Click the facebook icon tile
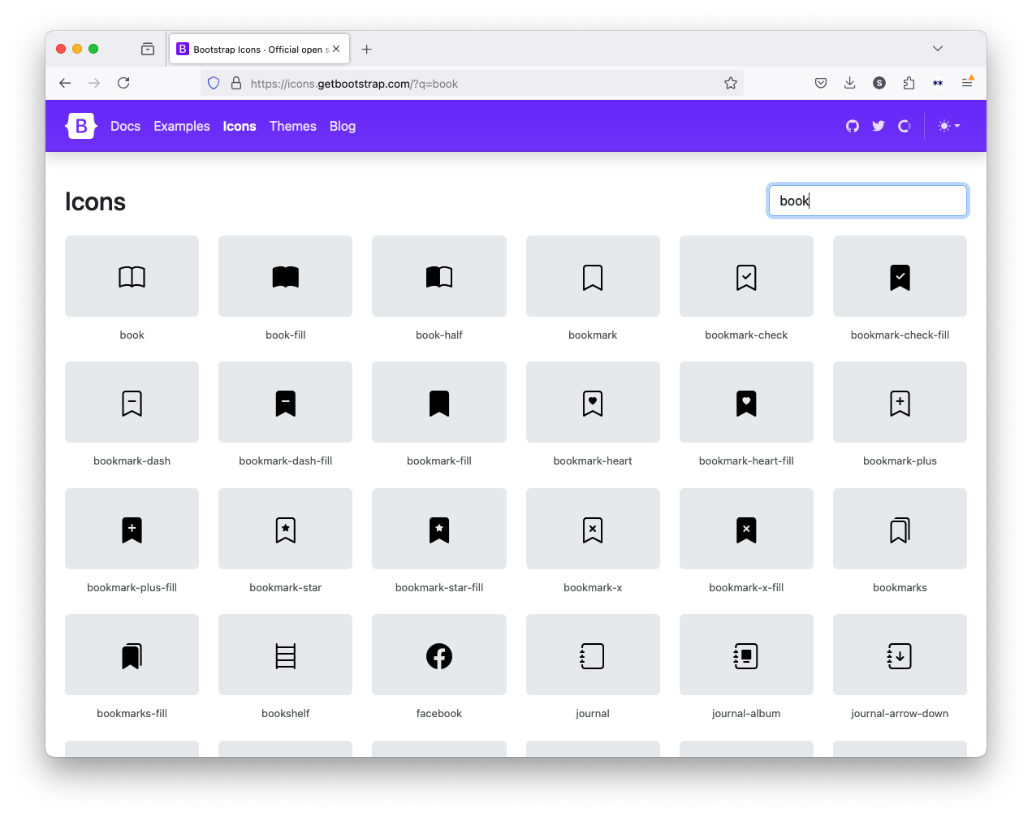Screen dimensions: 1032x817 click(x=438, y=655)
